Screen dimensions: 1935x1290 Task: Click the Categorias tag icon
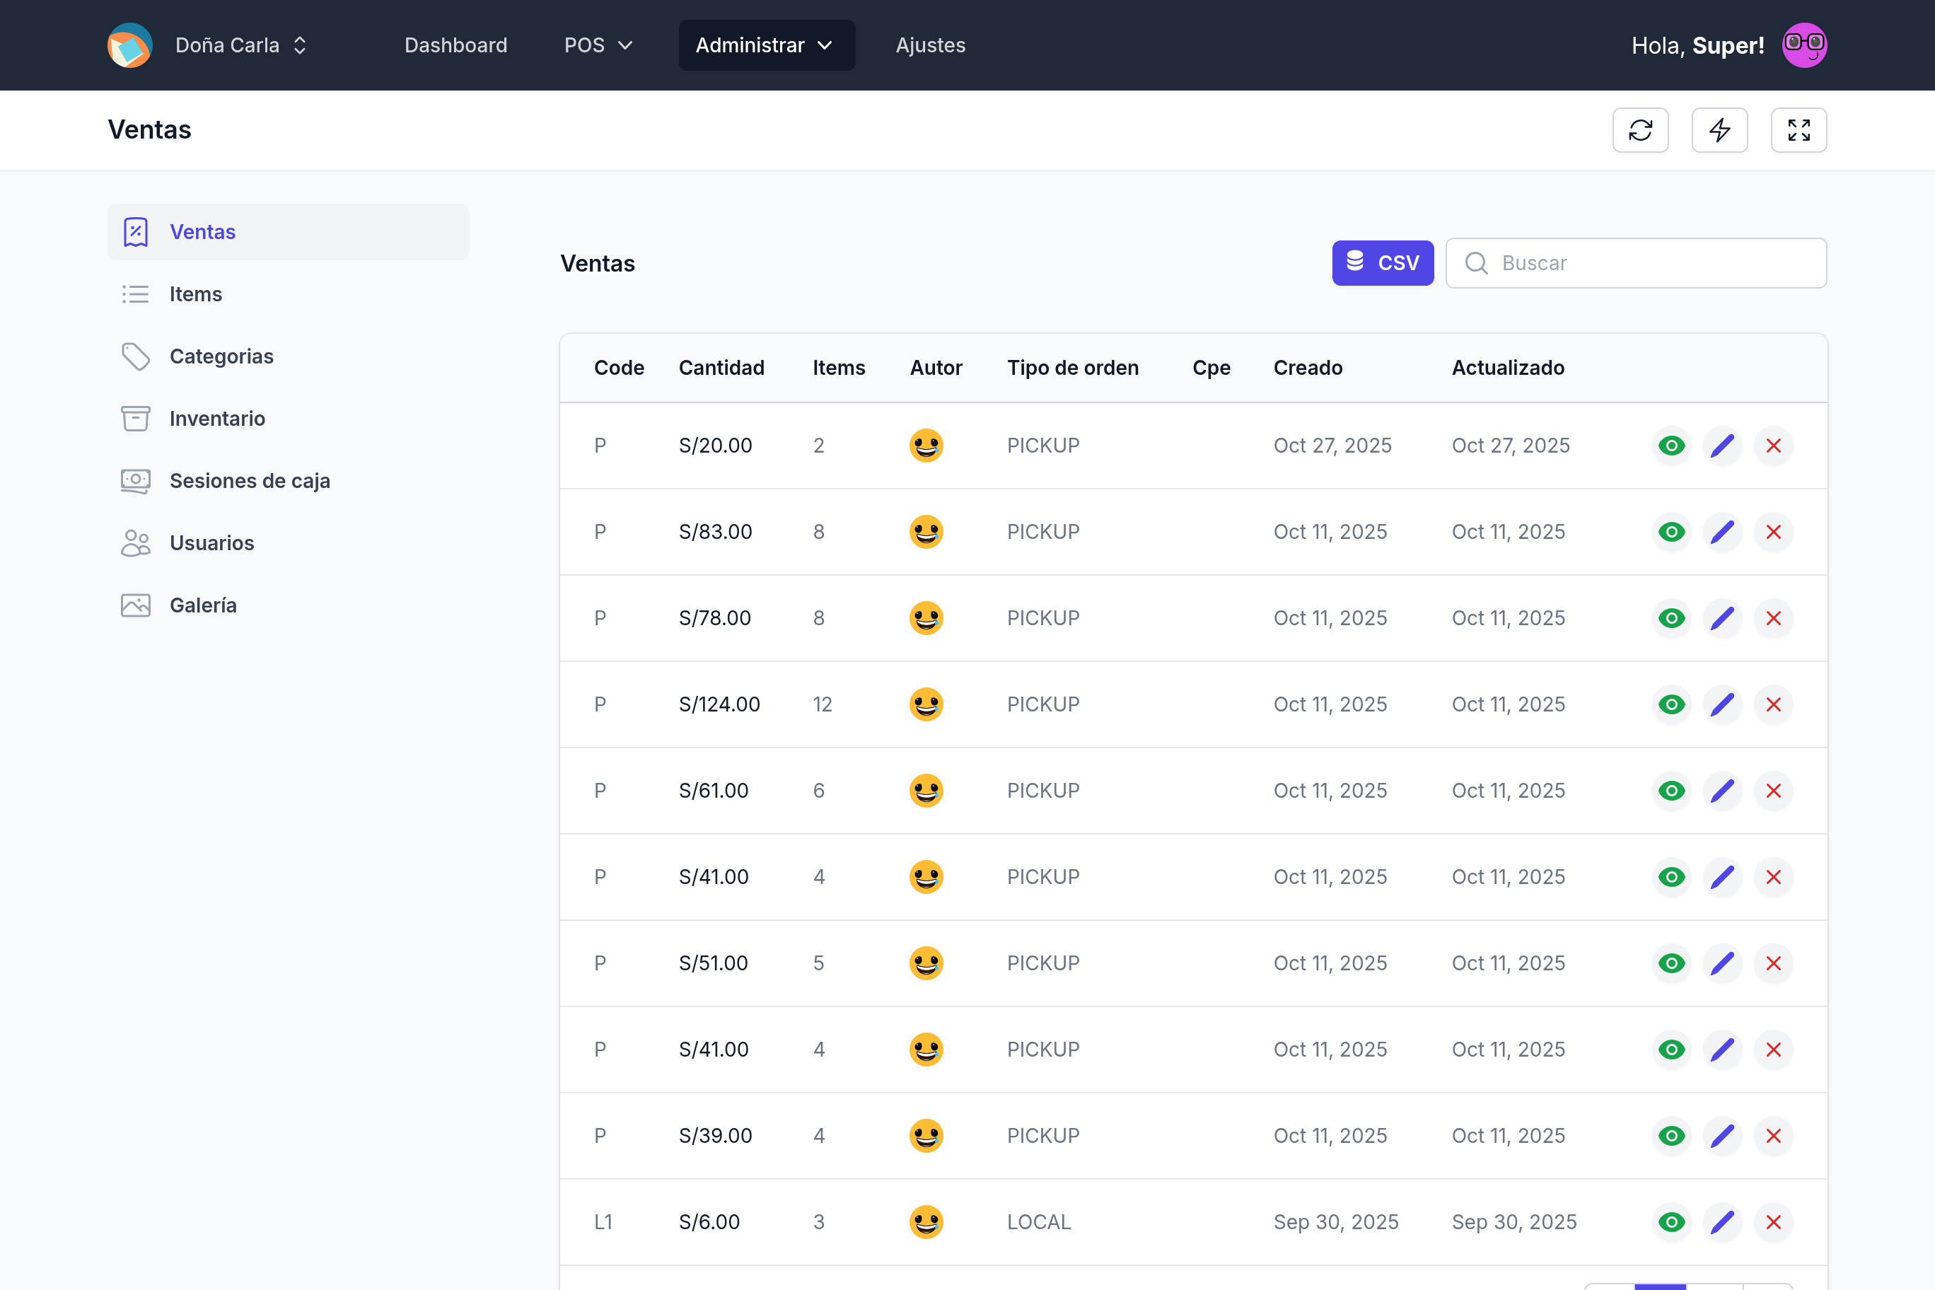136,356
